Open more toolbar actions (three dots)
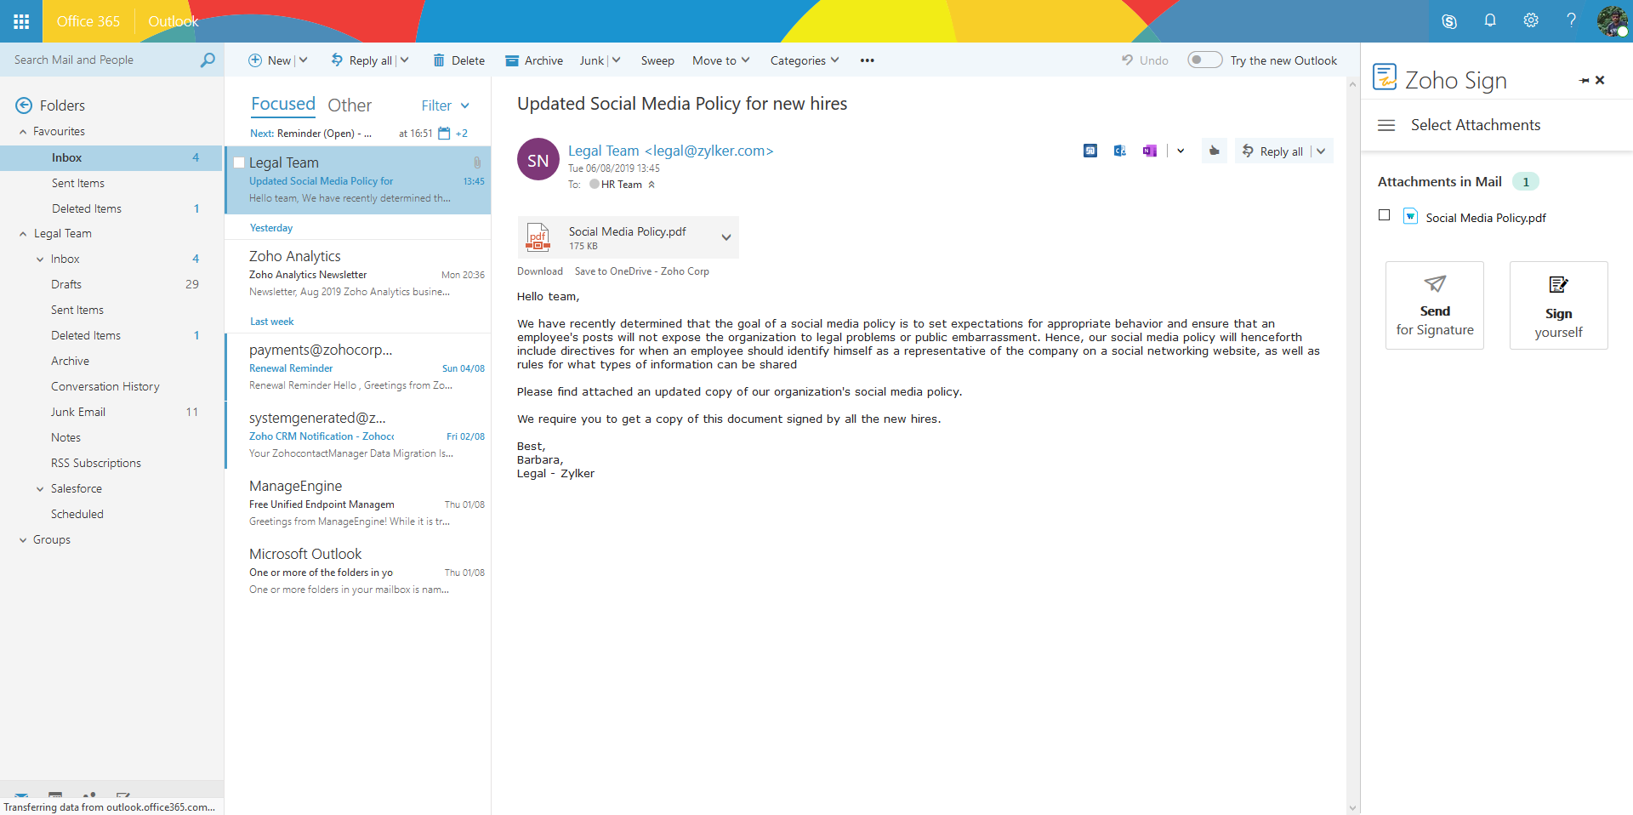1633x815 pixels. [867, 60]
